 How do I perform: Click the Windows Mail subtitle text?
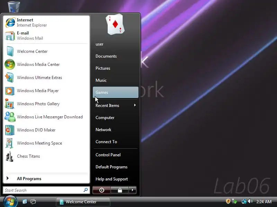pyautogui.click(x=30, y=38)
